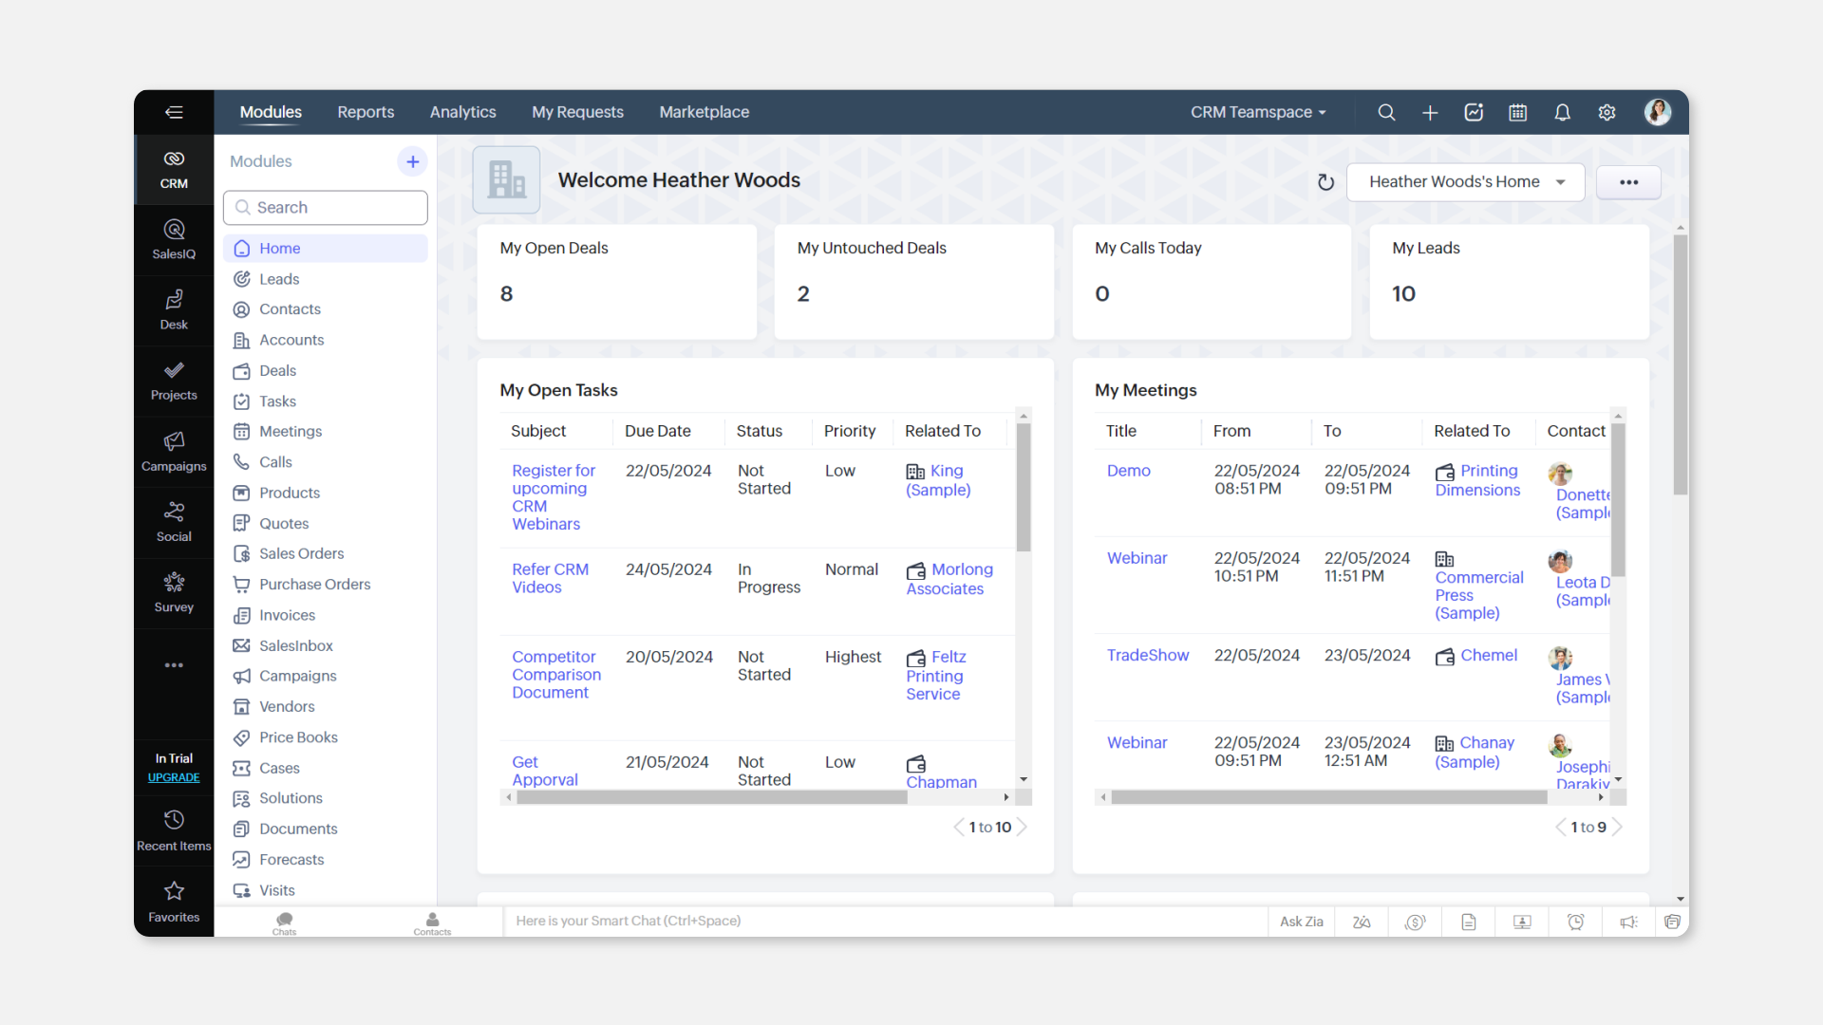The height and width of the screenshot is (1025, 1823).
Task: Switch to the Reports tab
Action: click(366, 112)
